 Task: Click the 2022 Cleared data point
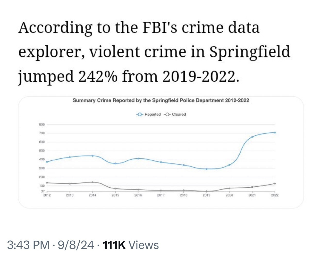[275, 184]
